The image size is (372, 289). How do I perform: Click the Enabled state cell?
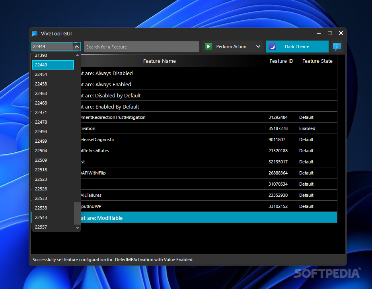coord(307,128)
